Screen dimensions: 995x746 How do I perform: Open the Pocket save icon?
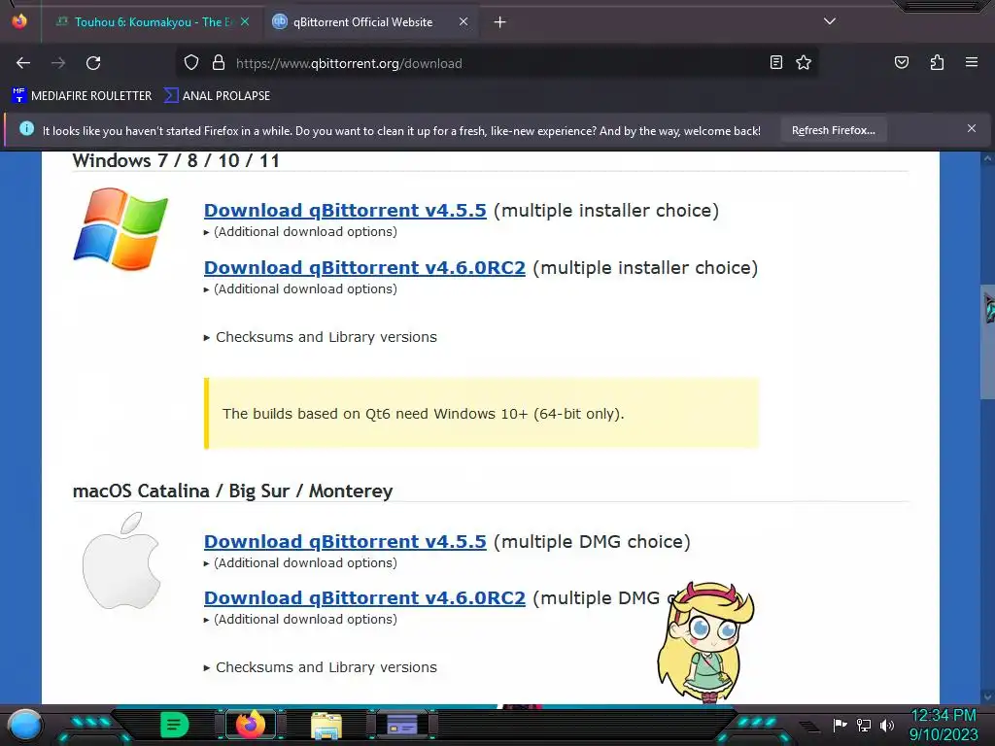(x=901, y=62)
